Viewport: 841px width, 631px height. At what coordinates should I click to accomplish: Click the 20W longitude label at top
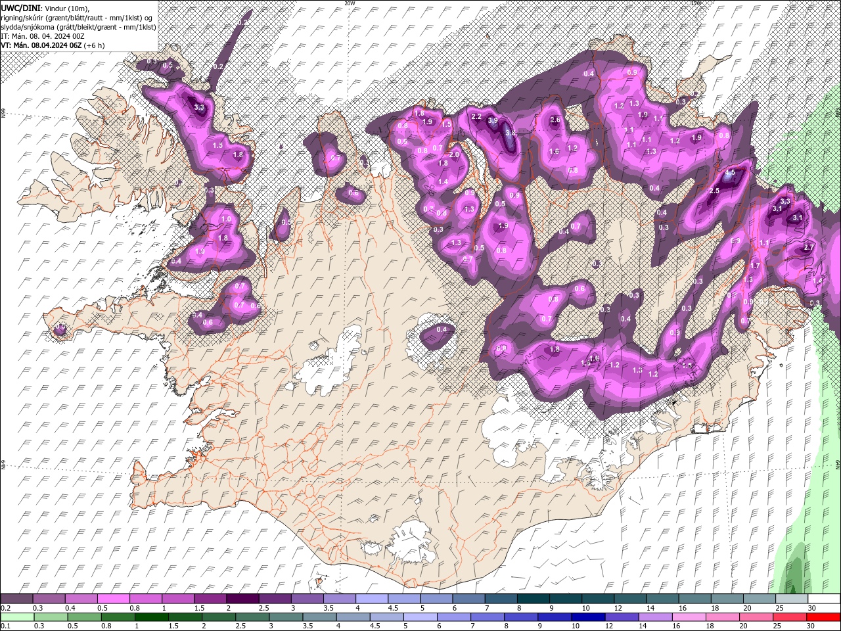click(x=350, y=3)
